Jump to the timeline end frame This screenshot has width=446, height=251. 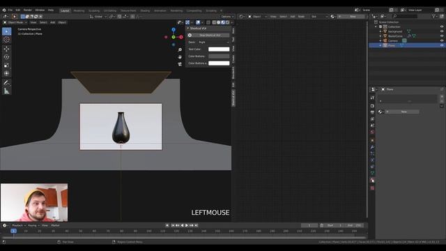pyautogui.click(x=197, y=225)
